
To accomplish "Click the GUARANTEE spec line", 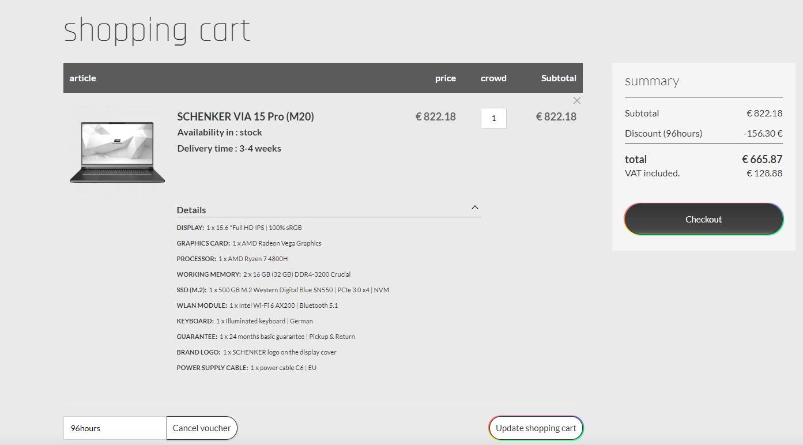I will [266, 337].
